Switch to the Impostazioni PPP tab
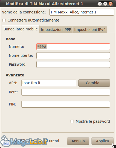 (56, 30)
